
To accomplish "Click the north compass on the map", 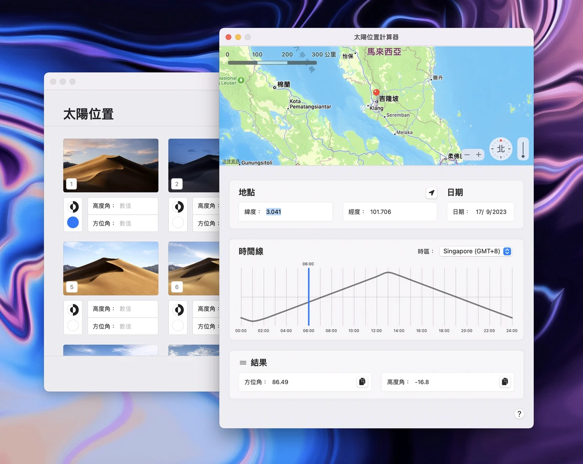I will 501,149.
